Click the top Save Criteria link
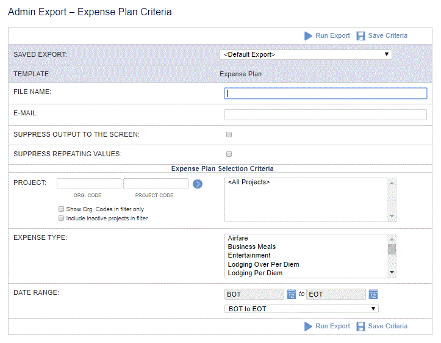 tap(387, 36)
